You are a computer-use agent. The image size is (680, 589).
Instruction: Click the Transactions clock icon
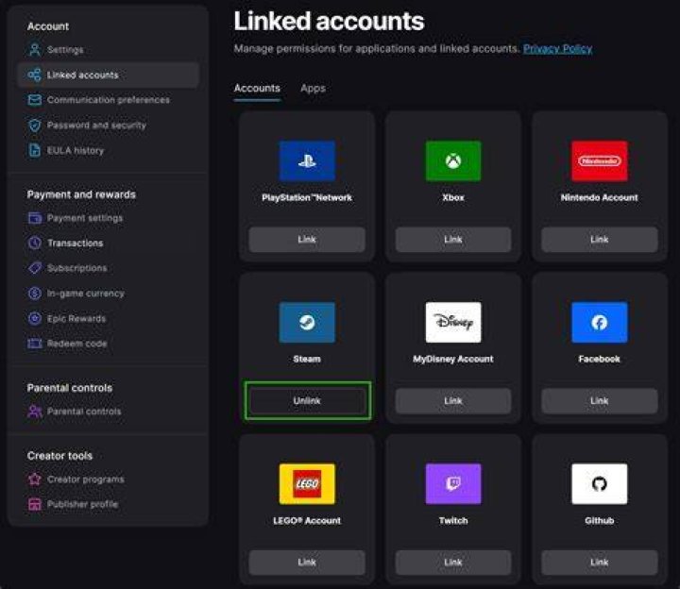(x=35, y=243)
